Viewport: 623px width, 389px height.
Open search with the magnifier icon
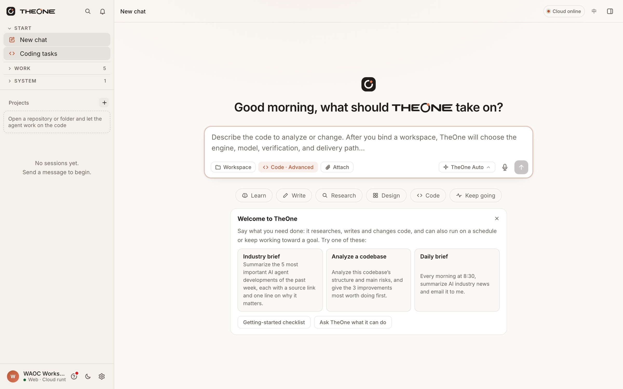88,11
